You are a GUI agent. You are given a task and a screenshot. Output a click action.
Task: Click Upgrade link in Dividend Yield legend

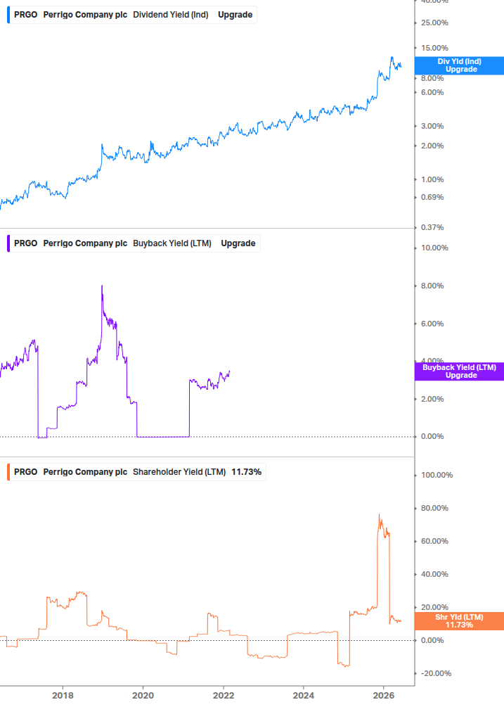[x=235, y=15]
